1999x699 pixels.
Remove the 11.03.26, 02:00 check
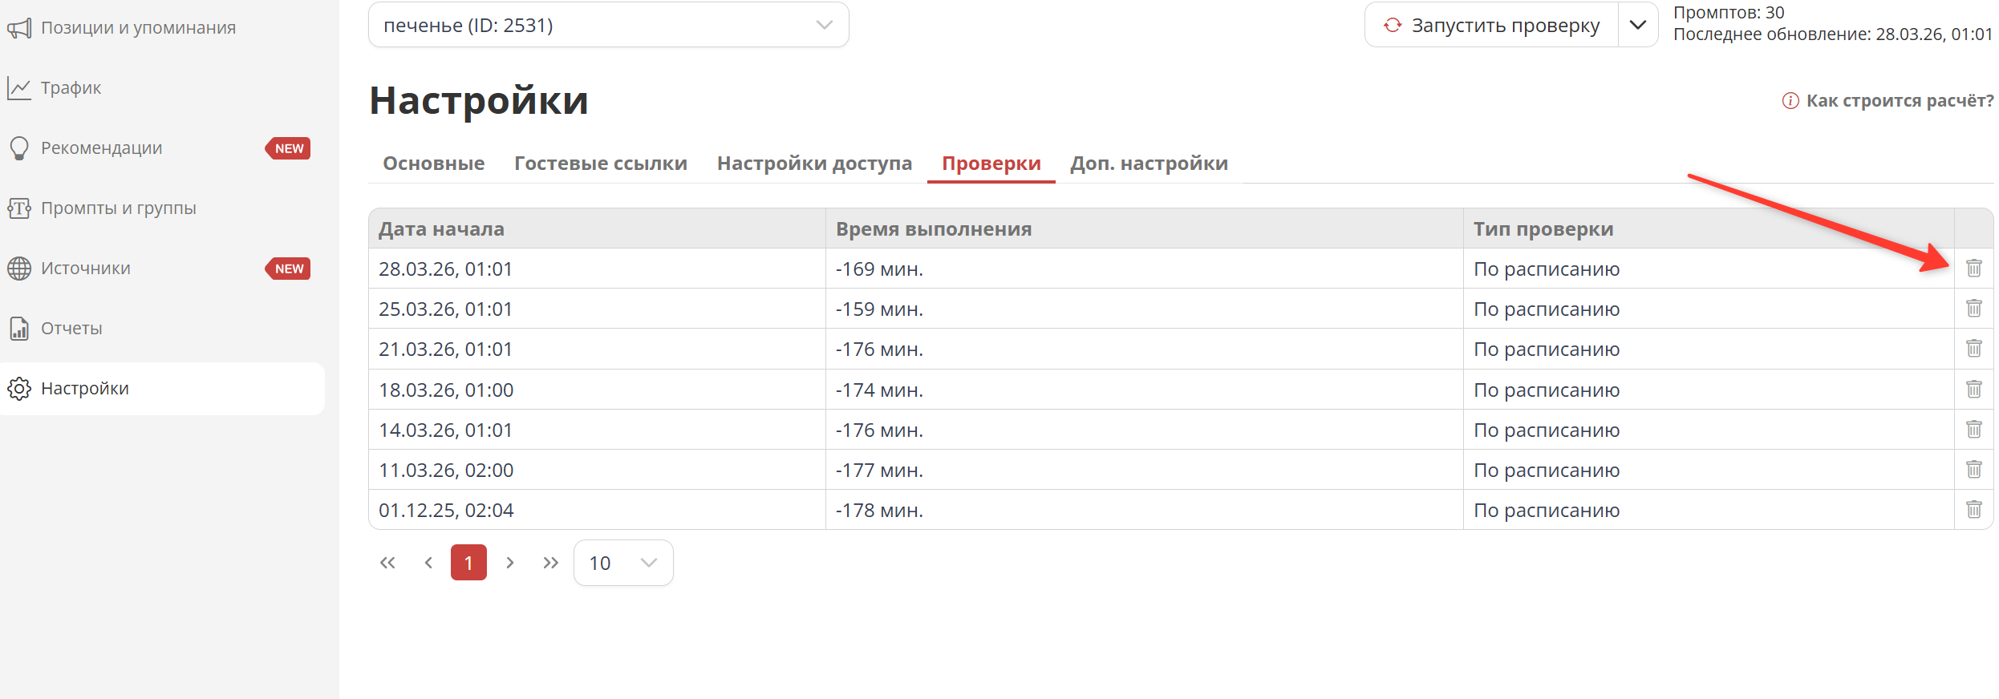click(x=1973, y=470)
